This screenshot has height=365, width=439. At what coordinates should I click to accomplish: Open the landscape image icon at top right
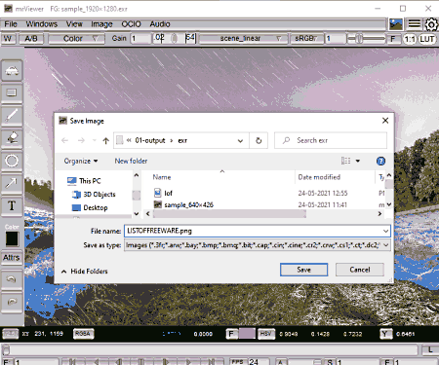396,24
